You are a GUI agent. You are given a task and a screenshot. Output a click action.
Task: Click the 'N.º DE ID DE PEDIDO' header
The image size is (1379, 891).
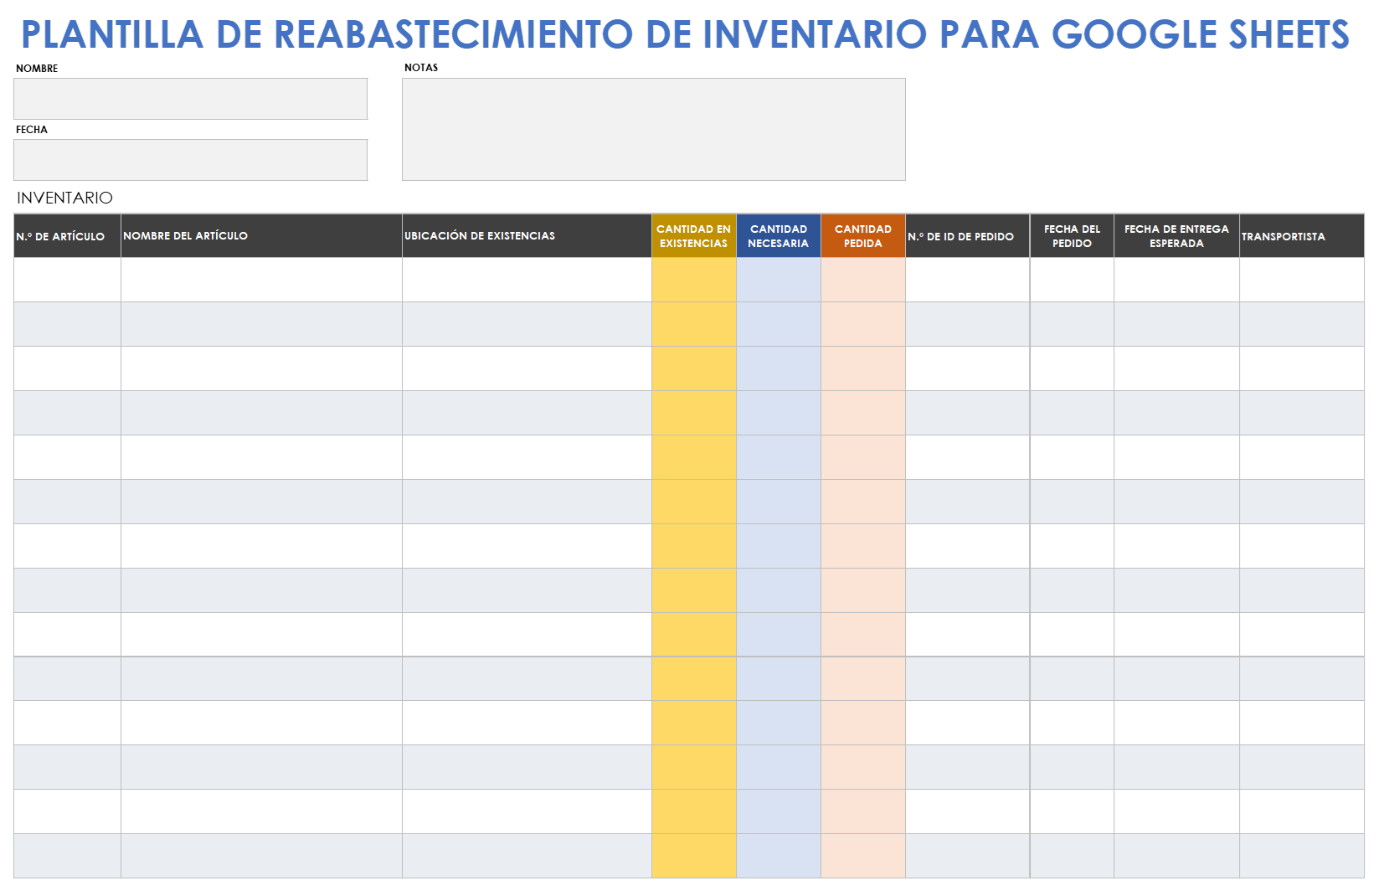(x=968, y=236)
